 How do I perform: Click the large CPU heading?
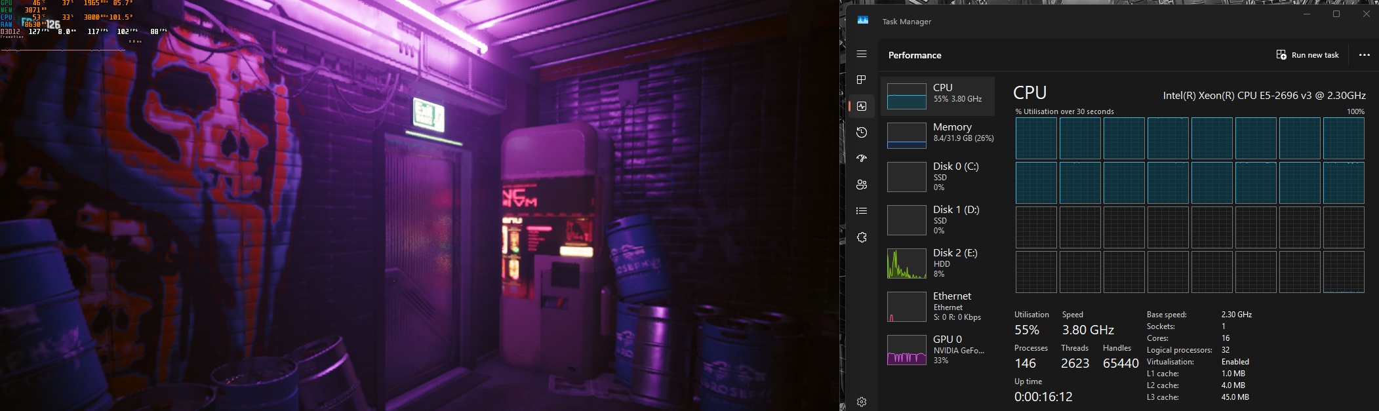(x=1030, y=93)
